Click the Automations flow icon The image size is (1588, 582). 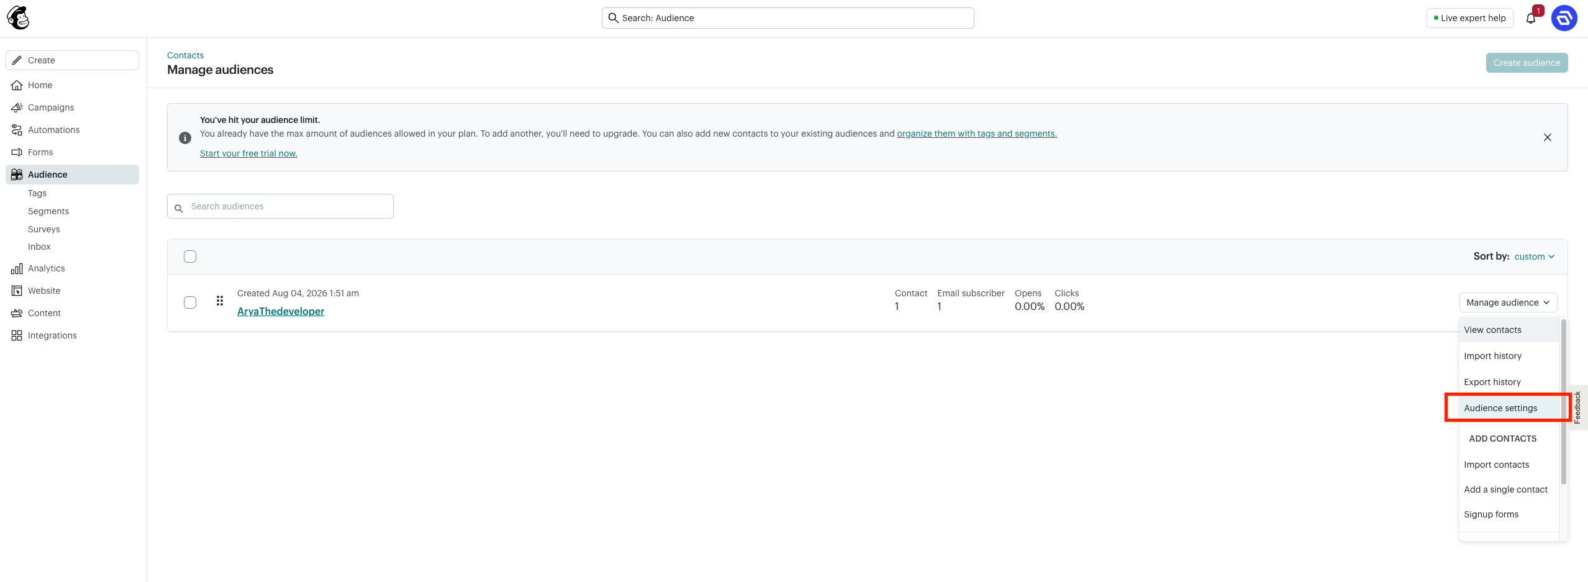(x=17, y=130)
